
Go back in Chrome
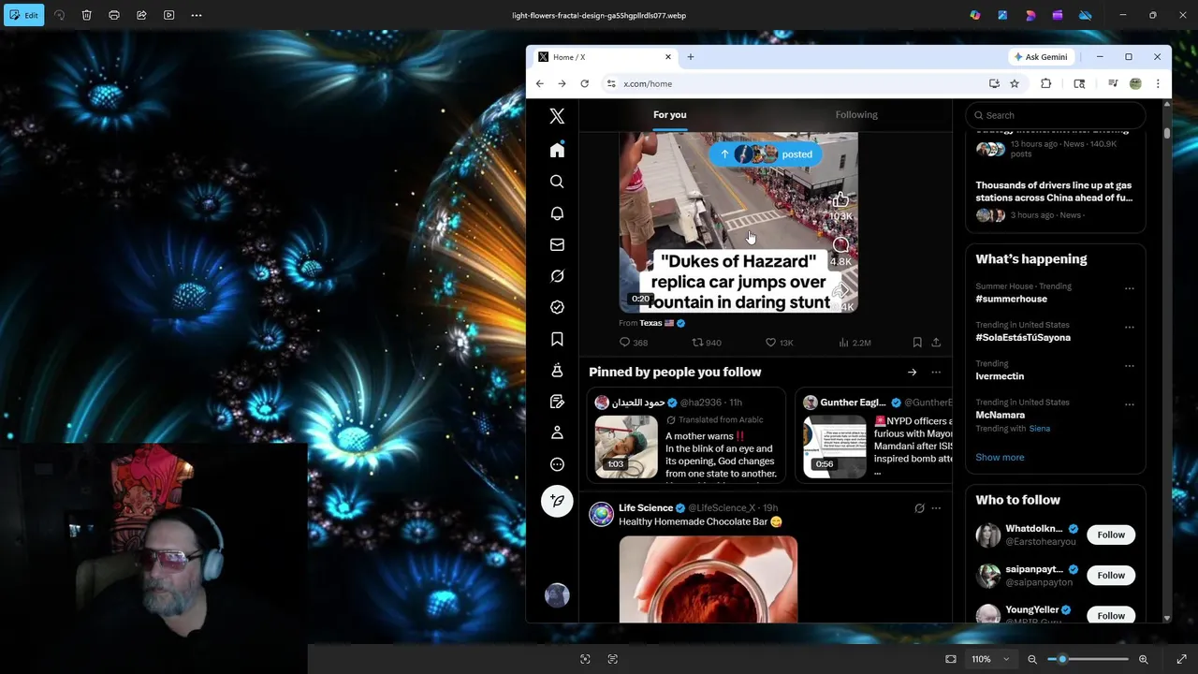(x=540, y=83)
